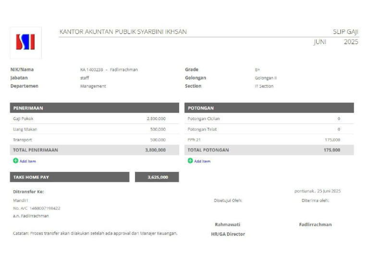Click Add Item text below Penerimaan table

click(x=27, y=161)
